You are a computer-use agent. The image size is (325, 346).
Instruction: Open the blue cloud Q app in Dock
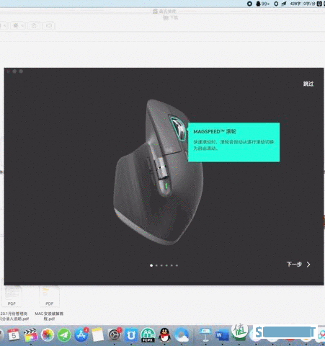(x=182, y=334)
